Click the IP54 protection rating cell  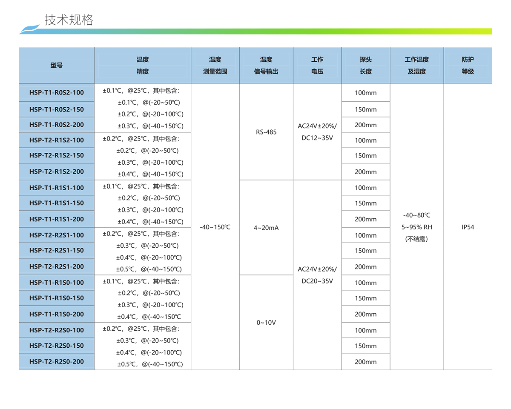coord(468,227)
